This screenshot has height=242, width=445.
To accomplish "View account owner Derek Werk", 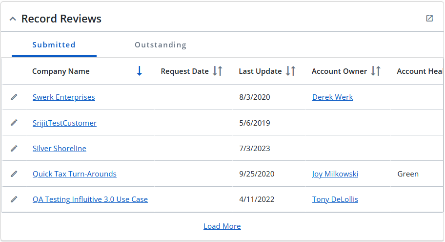I will [x=332, y=97].
